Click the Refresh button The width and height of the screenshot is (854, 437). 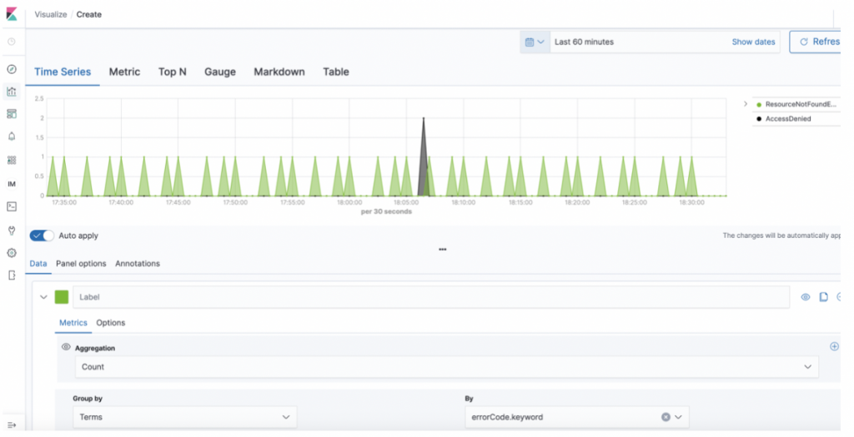coord(818,42)
